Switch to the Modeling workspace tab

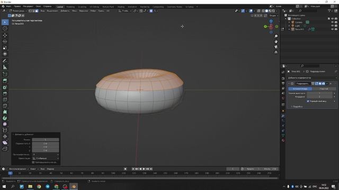[x=70, y=7]
